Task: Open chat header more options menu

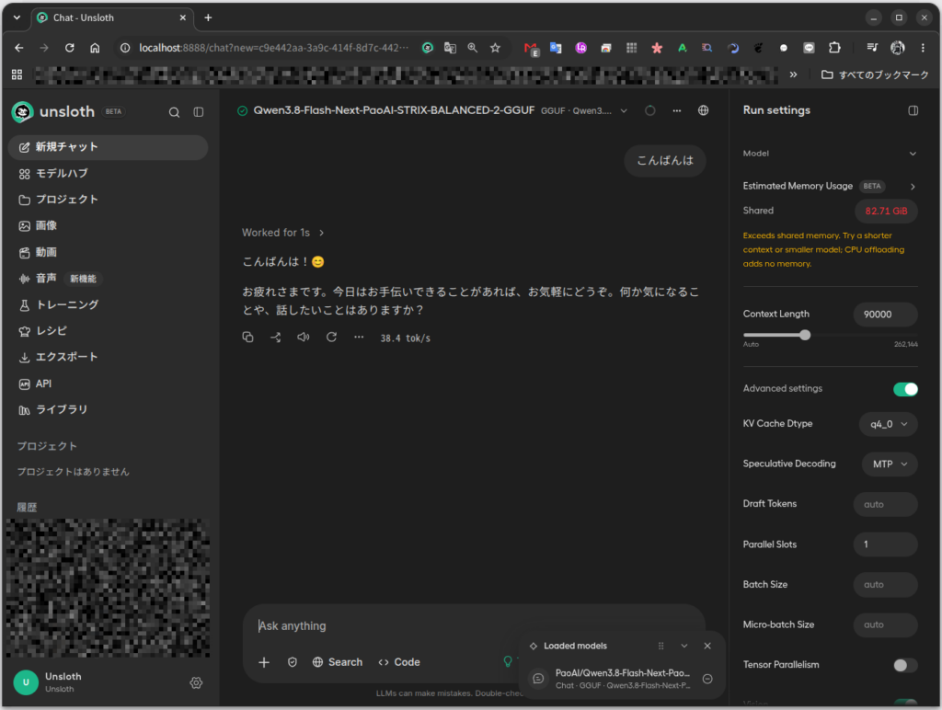Action: coord(677,110)
